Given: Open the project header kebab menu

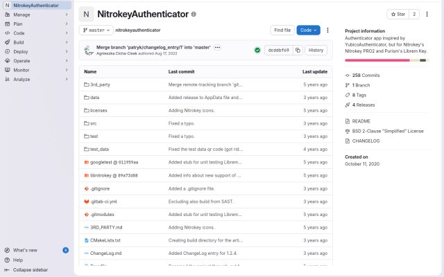Looking at the screenshot, I should pyautogui.click(x=427, y=14).
